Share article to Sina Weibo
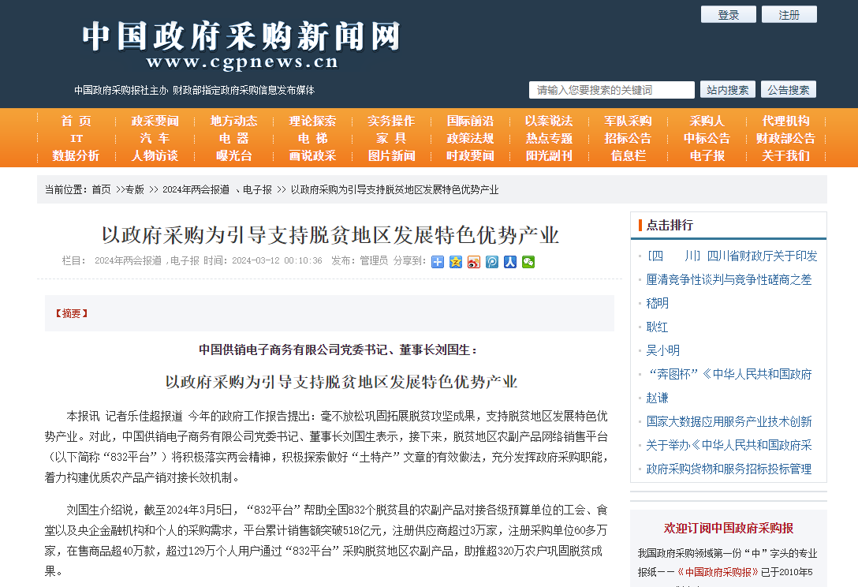858x587 pixels. (x=474, y=261)
